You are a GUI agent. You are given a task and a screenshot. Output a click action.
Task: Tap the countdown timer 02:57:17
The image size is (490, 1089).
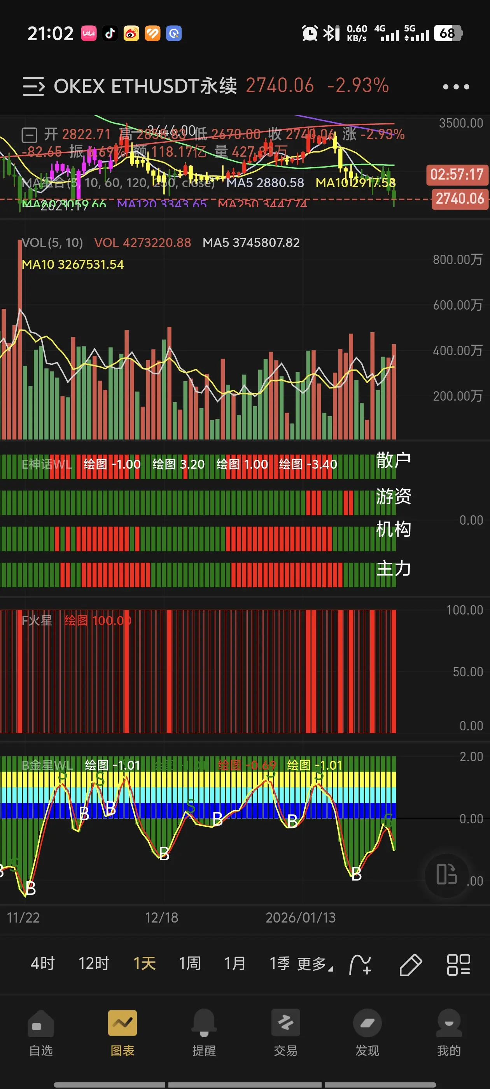(457, 175)
